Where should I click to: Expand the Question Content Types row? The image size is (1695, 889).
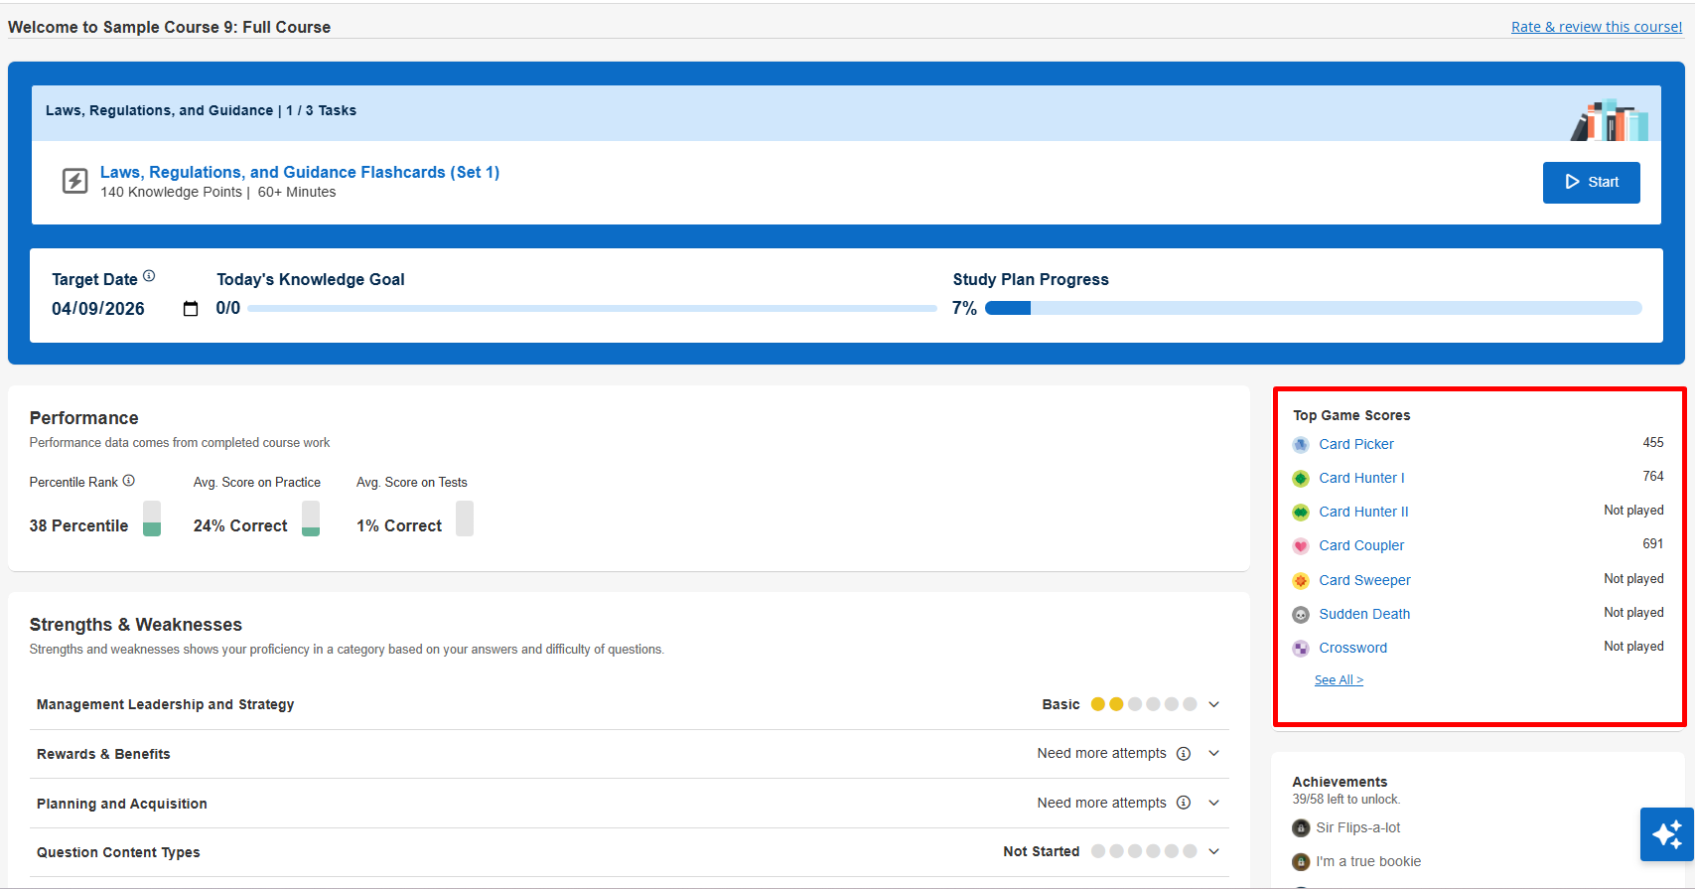(1213, 851)
